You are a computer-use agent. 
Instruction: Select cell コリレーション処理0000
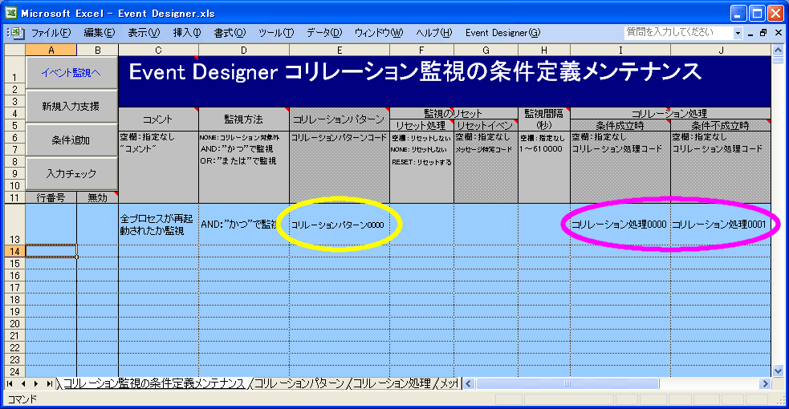coord(620,225)
